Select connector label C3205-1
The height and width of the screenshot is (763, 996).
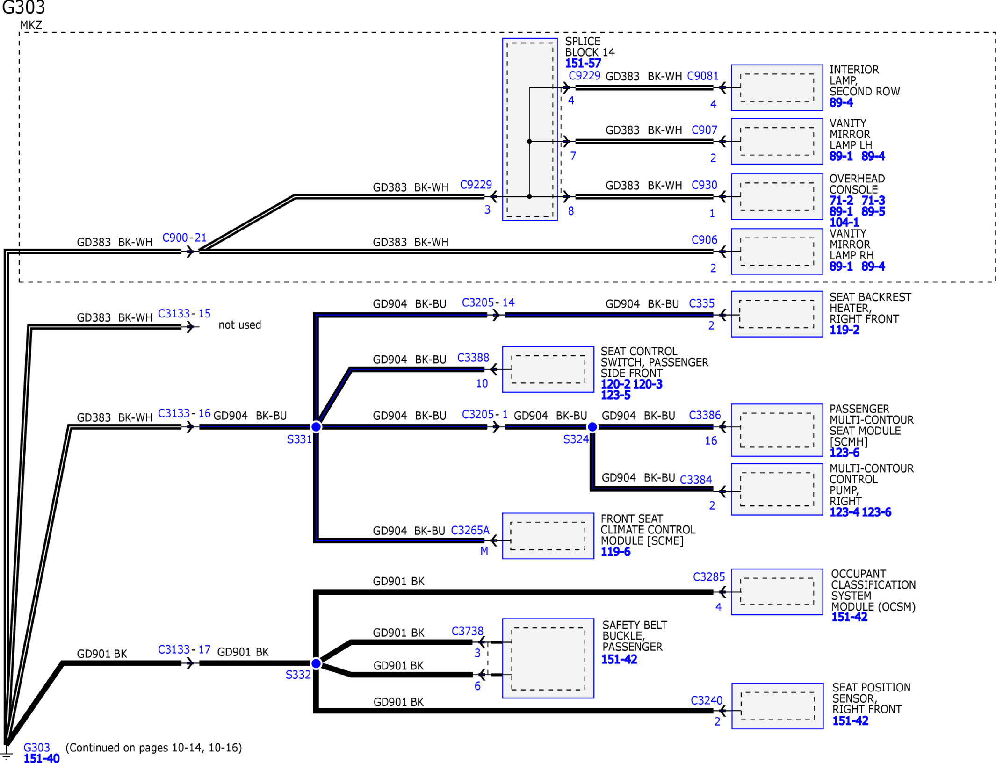coord(485,414)
